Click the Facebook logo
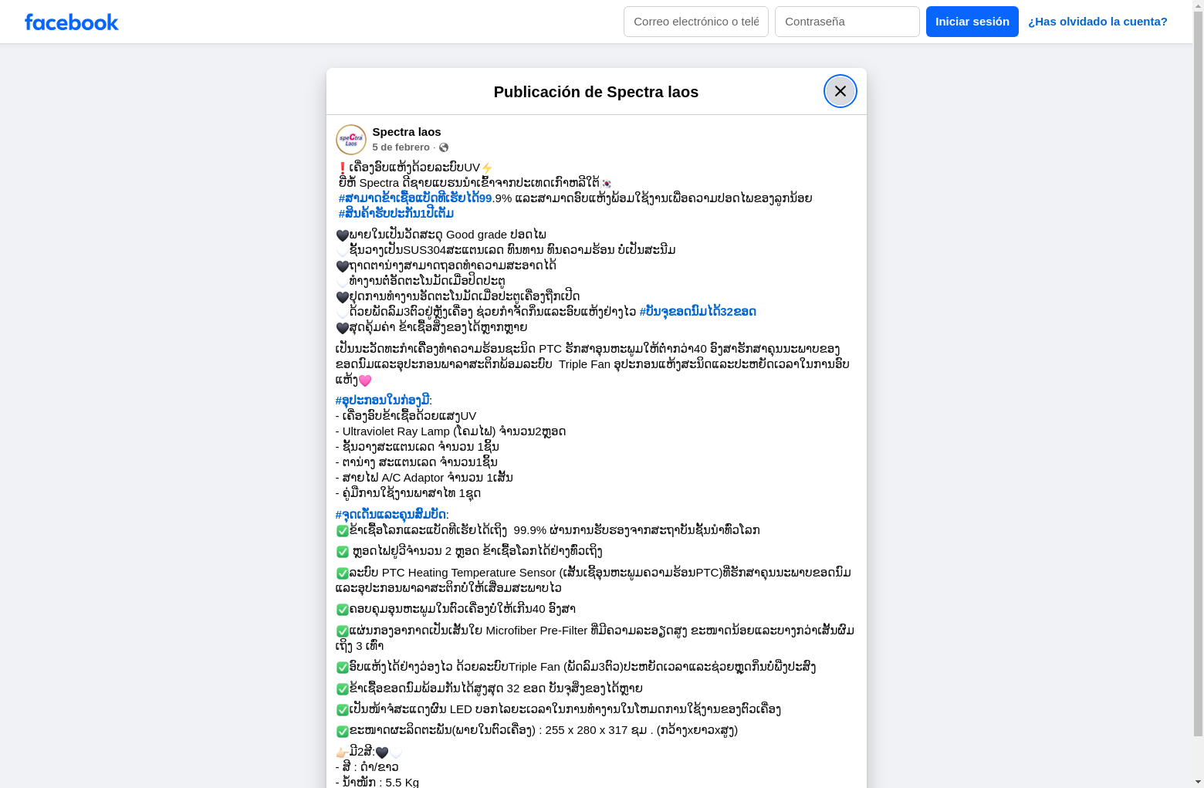This screenshot has height=788, width=1204. pos(72,22)
